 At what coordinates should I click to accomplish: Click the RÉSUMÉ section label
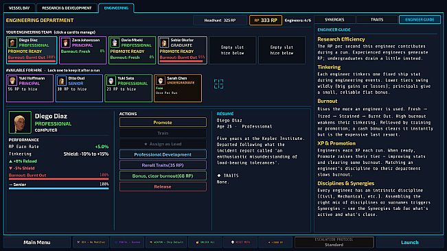[x=225, y=114]
